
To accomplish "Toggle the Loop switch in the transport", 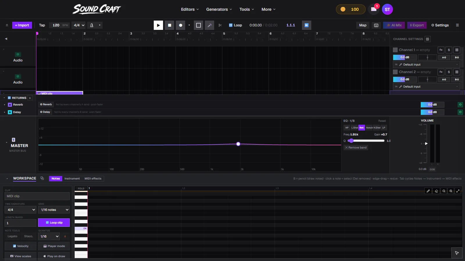I will (x=235, y=25).
